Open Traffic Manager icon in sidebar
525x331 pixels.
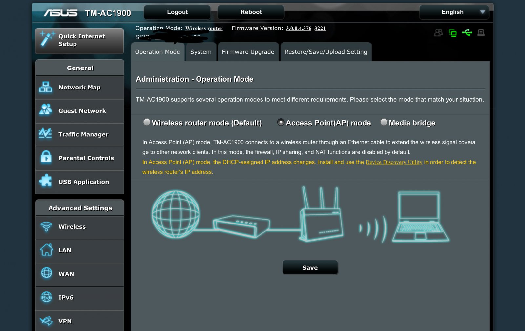46,134
